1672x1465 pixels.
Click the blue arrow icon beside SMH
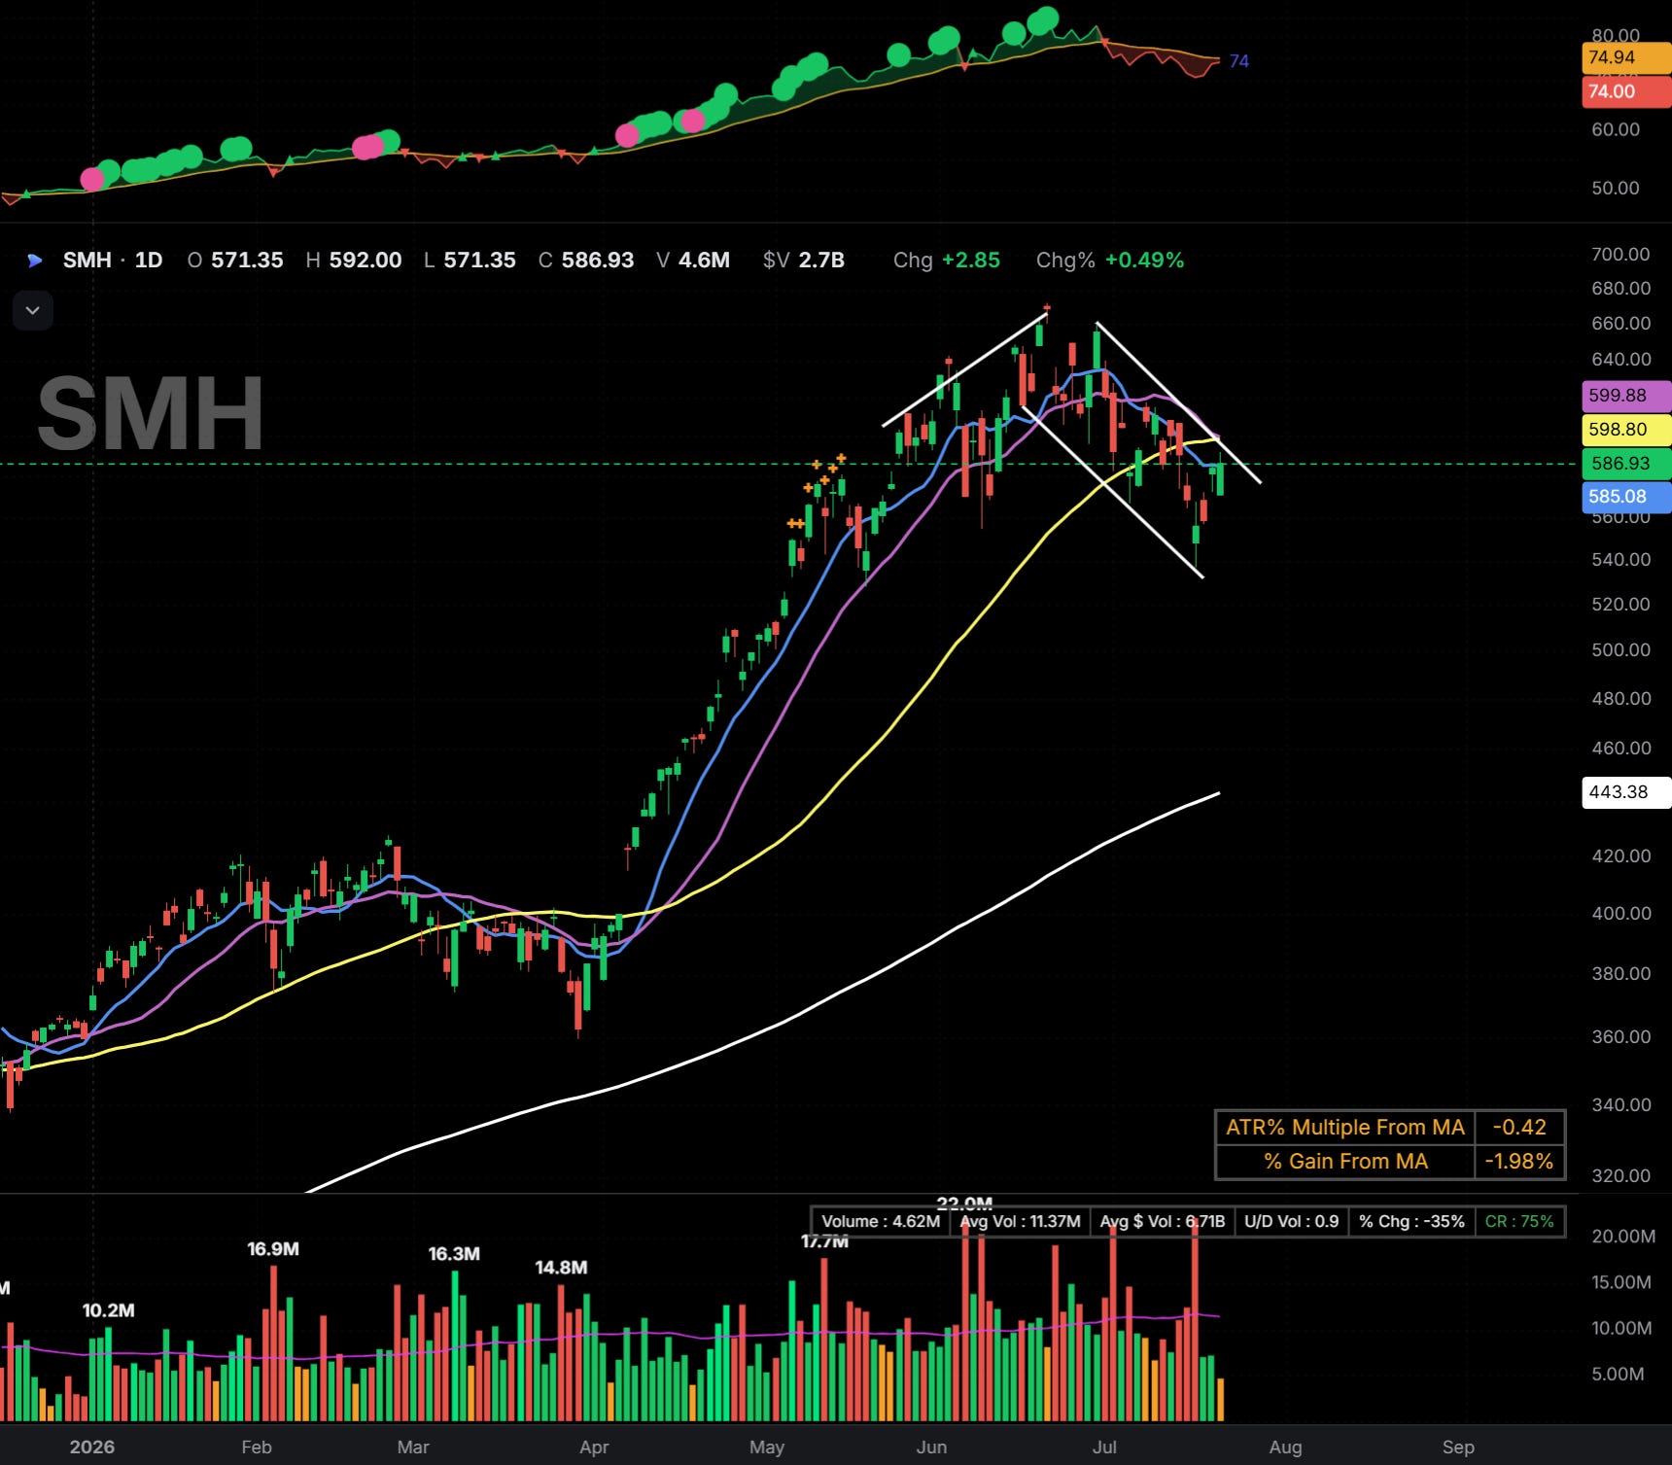(x=35, y=261)
